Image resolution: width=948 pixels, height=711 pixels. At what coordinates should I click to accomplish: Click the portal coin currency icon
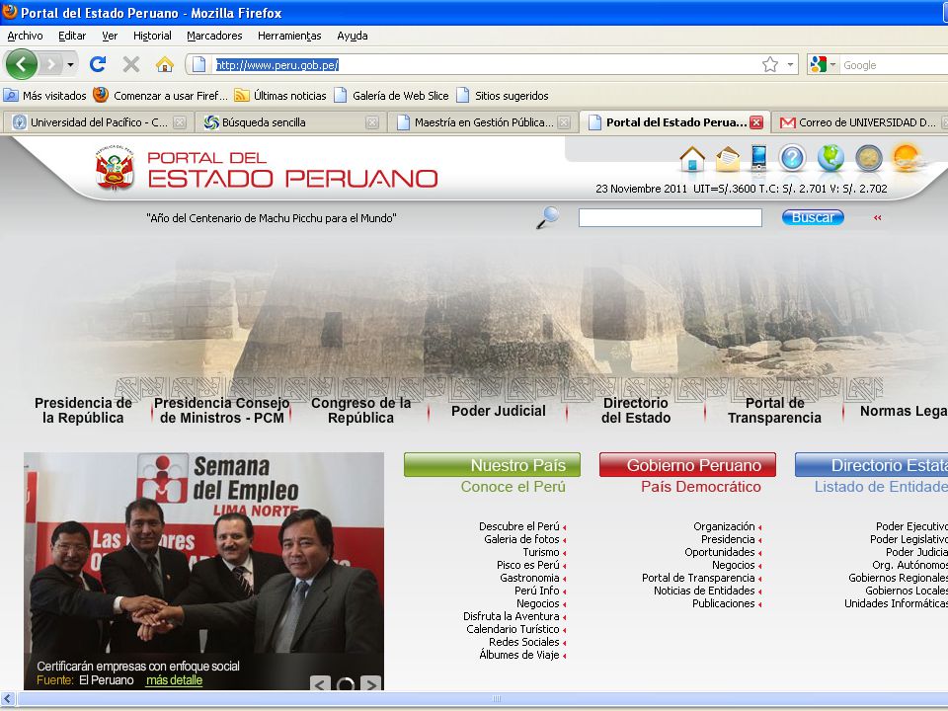click(x=869, y=158)
